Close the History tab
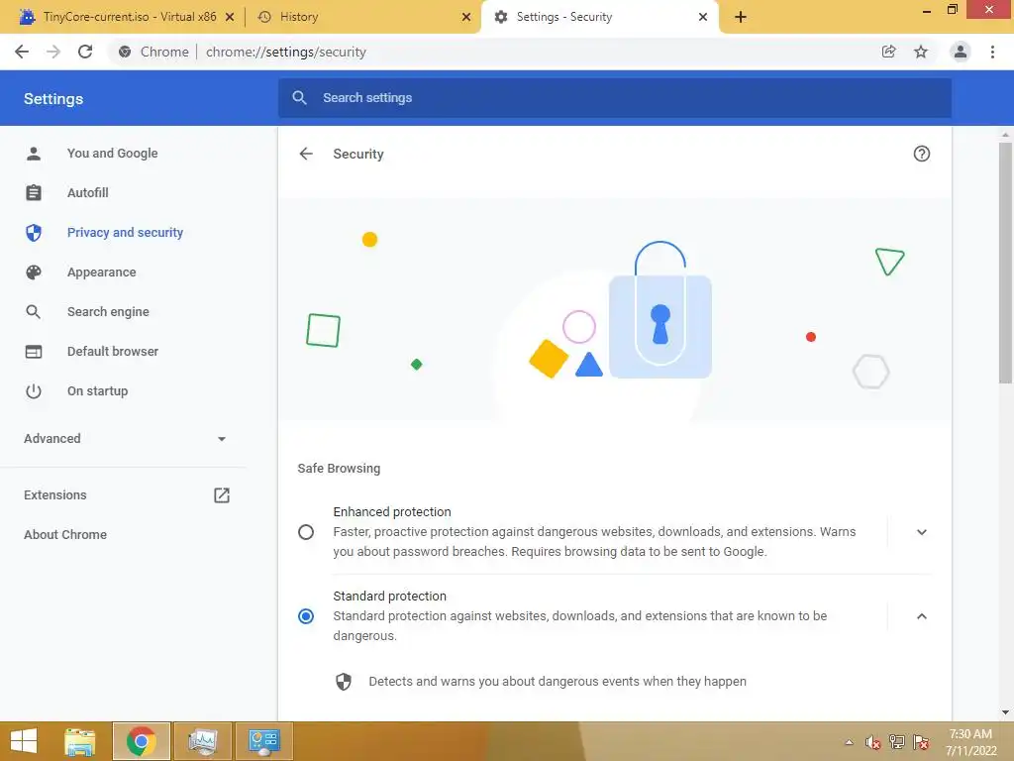Viewport: 1014px width, 761px height. click(x=466, y=17)
